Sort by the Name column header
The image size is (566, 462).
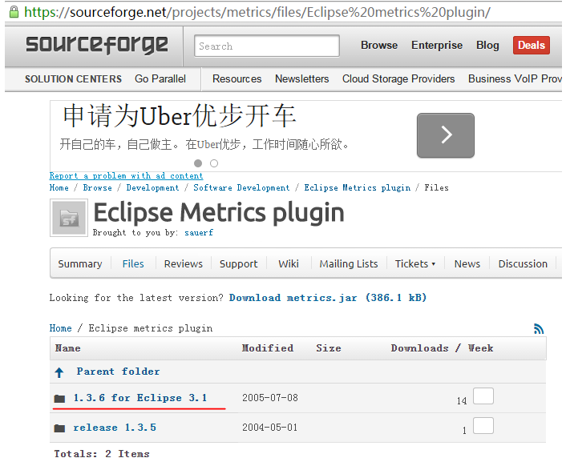[68, 348]
